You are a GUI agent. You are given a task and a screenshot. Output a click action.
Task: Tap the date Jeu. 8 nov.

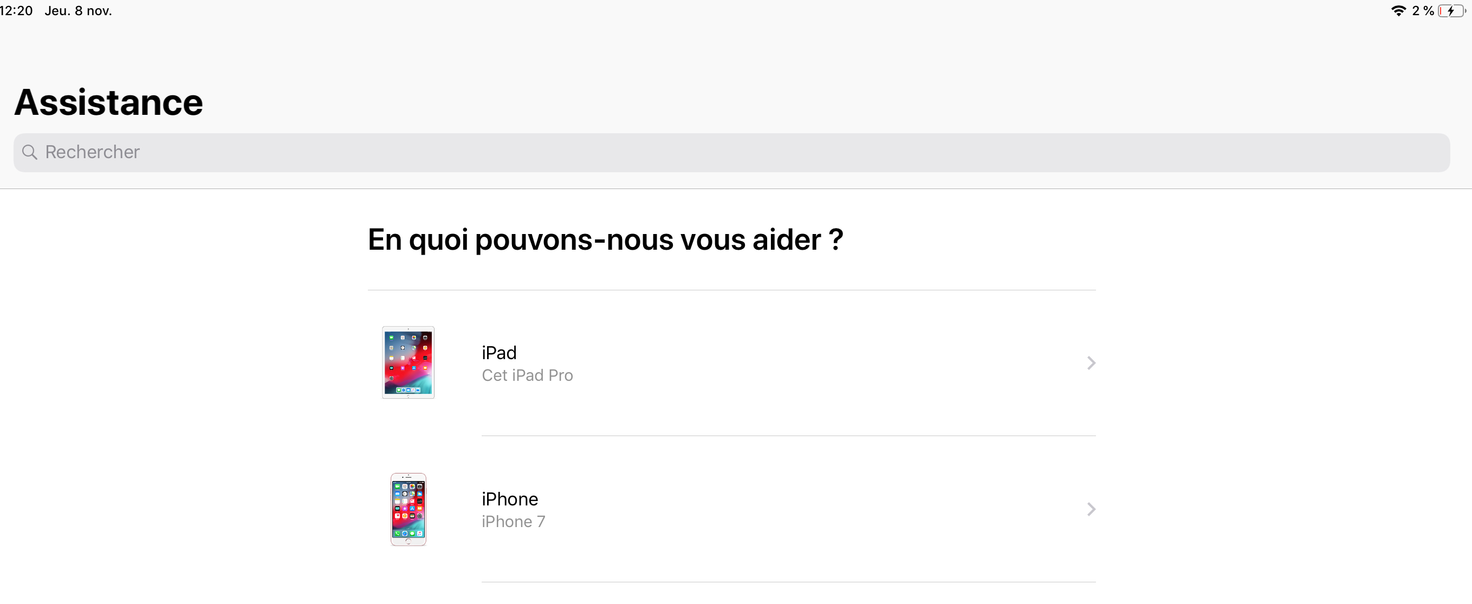(x=78, y=11)
